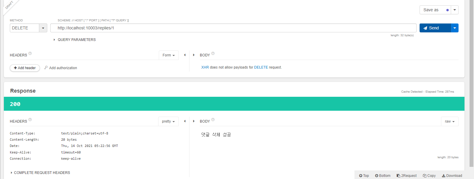
Task: Click the Connection value keep-alive
Action: [71, 159]
